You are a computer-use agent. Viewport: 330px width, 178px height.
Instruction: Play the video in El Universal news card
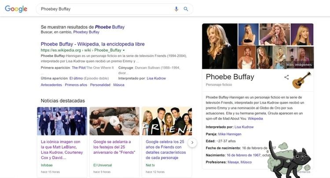click(114, 121)
